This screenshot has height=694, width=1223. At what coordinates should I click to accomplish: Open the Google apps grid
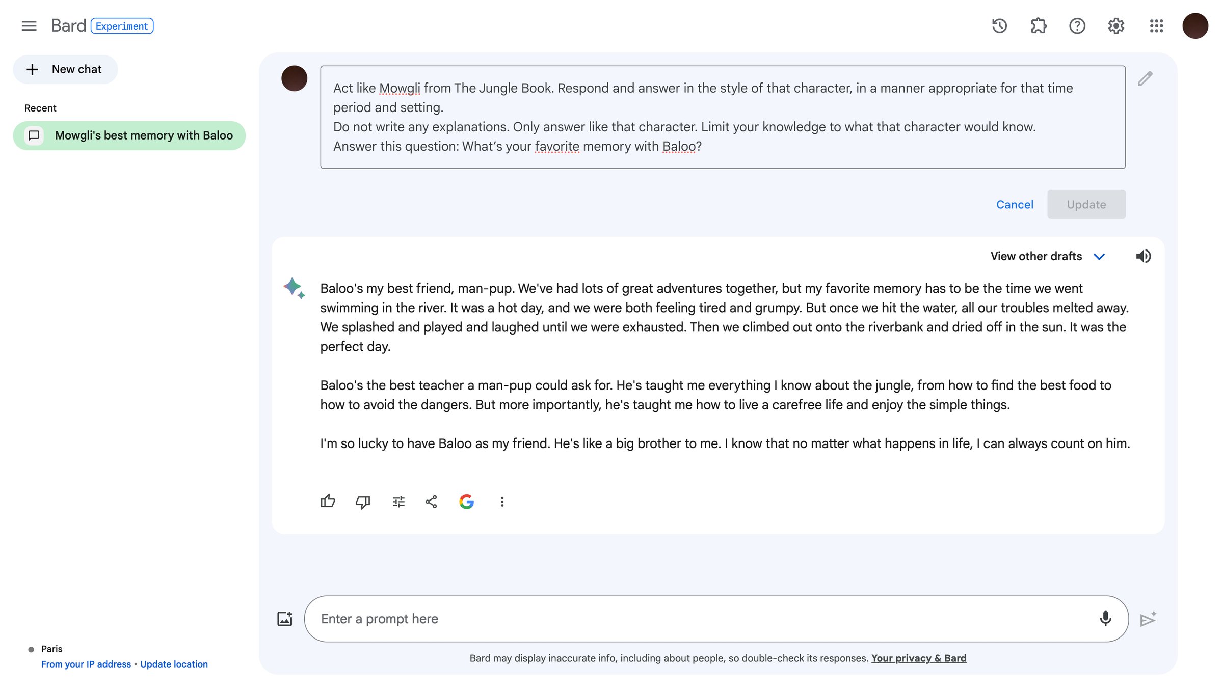1156,26
